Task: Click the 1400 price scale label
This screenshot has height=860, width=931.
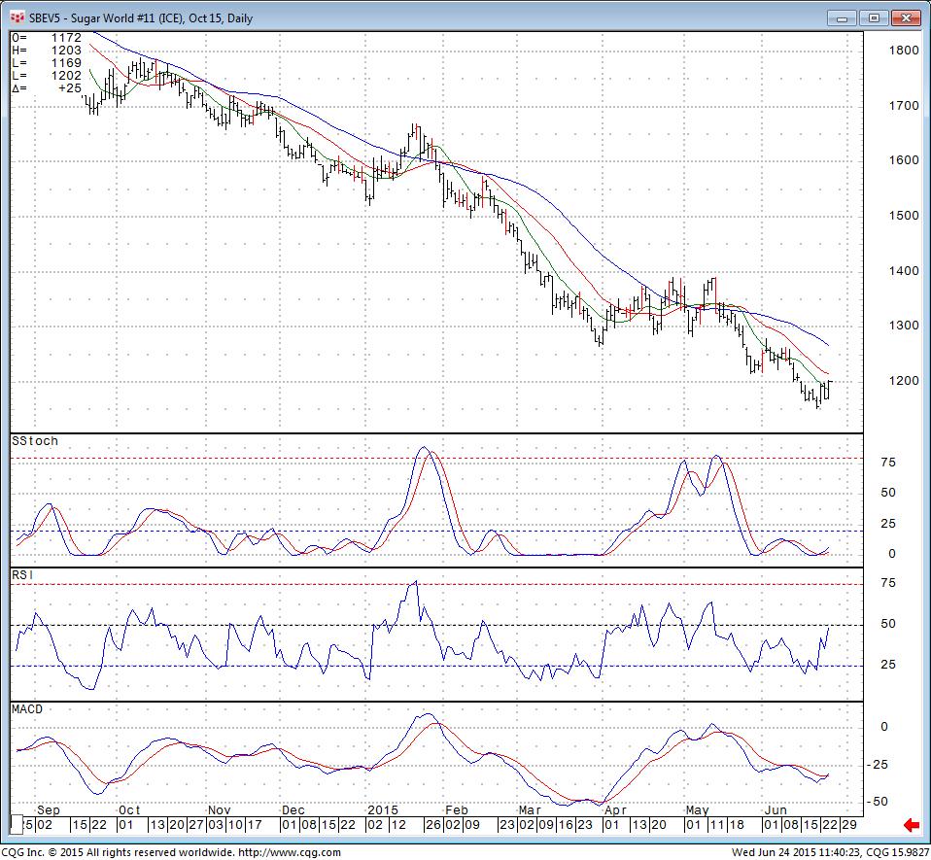Action: [904, 271]
